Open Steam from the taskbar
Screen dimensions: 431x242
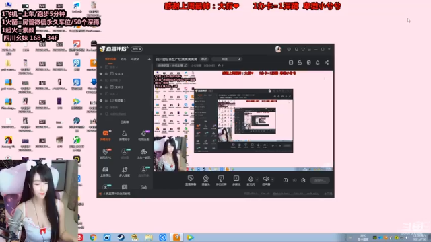[x=121, y=237]
